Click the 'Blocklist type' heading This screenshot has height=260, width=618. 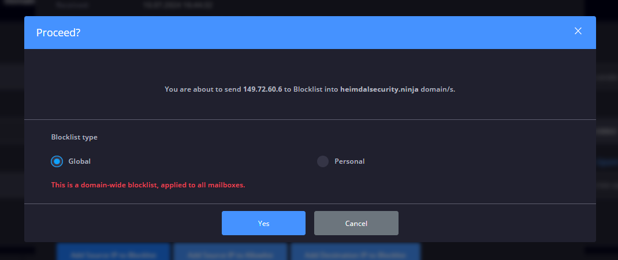74,137
